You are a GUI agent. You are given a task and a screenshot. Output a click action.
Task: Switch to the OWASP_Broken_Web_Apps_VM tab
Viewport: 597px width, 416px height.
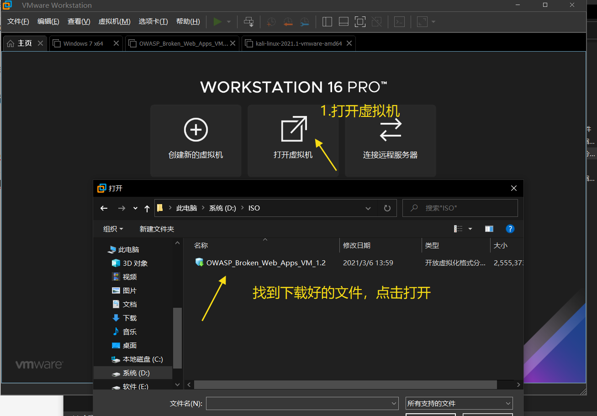183,43
